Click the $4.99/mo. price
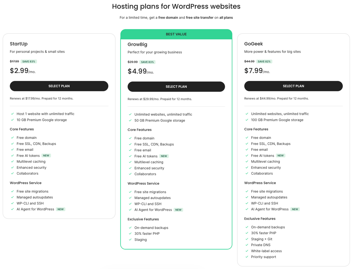The image size is (353, 269). [x=141, y=71]
